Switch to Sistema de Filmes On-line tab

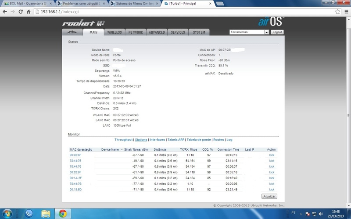tap(135, 4)
